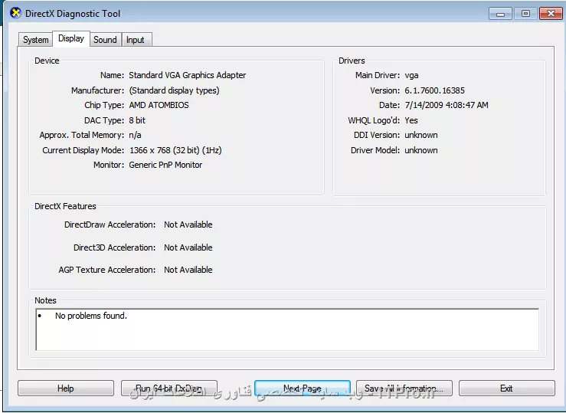Click the 'Approx. Total Memory:' label

click(x=82, y=135)
